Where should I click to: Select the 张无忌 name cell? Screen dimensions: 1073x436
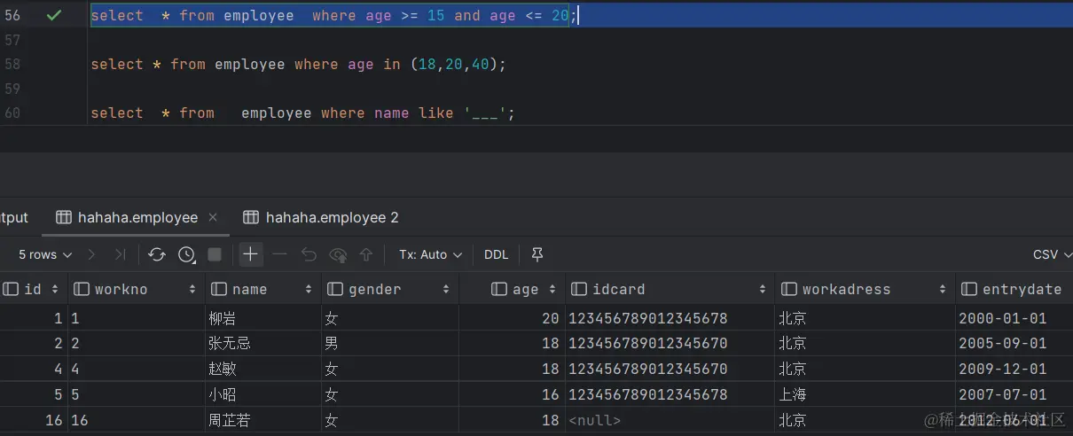pos(262,343)
